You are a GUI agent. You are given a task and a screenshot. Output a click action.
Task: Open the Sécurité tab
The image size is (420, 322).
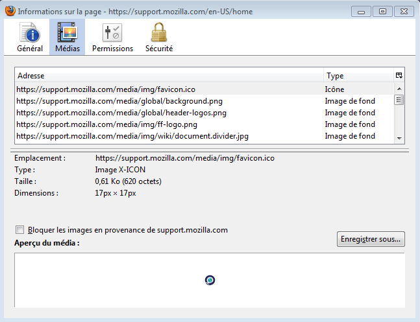pos(159,38)
